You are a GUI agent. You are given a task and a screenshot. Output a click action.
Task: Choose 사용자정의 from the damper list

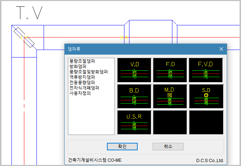coord(80,93)
